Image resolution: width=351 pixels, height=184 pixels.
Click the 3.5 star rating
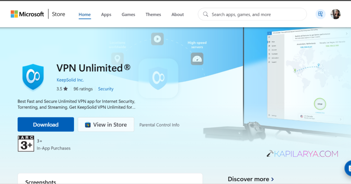62,89
